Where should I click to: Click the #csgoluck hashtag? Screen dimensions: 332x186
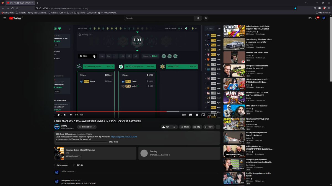click(x=81, y=134)
